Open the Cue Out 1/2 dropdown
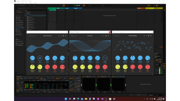Viewport: 180px width, 101px height. coord(159,55)
